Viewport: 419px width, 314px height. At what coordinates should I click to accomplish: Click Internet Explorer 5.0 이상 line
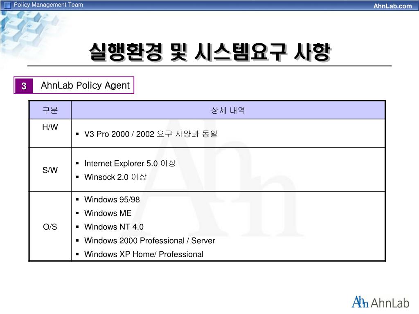[130, 164]
